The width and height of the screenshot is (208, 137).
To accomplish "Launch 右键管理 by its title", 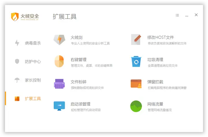I will pos(78,60).
